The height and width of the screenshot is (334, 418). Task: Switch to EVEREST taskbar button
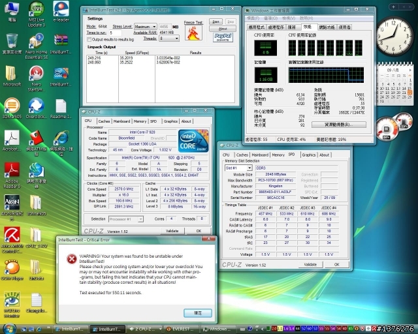point(180,329)
